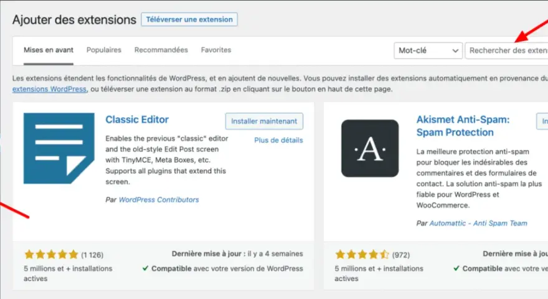Click the Akismet description text
The width and height of the screenshot is (548, 299).
click(479, 178)
